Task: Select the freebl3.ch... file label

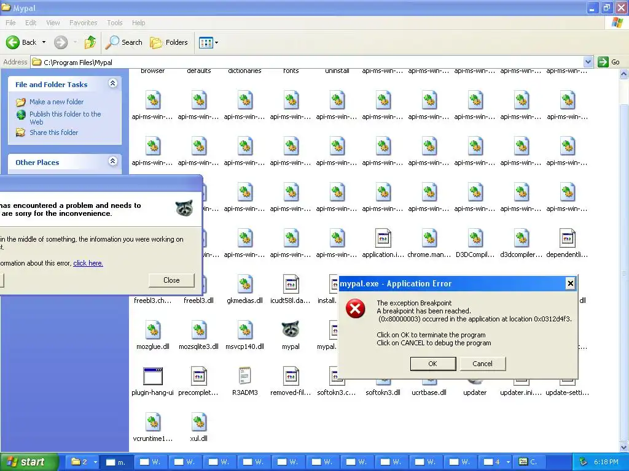Action: tap(153, 301)
